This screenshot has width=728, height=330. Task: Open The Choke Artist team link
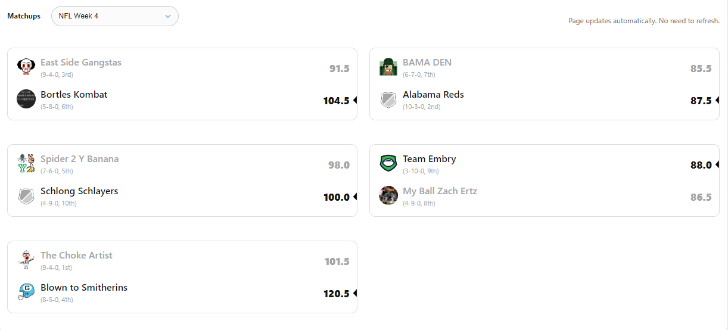tap(76, 256)
